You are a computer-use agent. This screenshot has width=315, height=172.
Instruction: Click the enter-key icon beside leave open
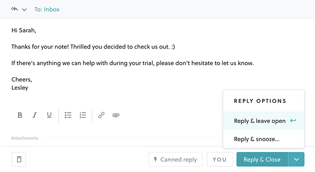pos(293,121)
